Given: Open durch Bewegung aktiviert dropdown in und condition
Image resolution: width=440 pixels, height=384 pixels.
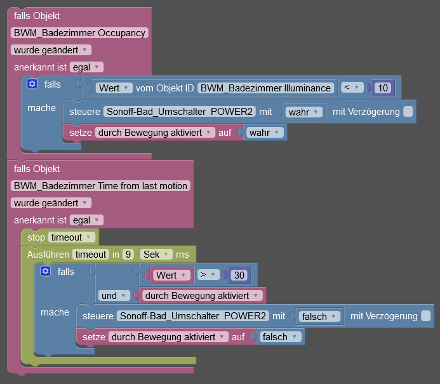Looking at the screenshot, I should (202, 296).
